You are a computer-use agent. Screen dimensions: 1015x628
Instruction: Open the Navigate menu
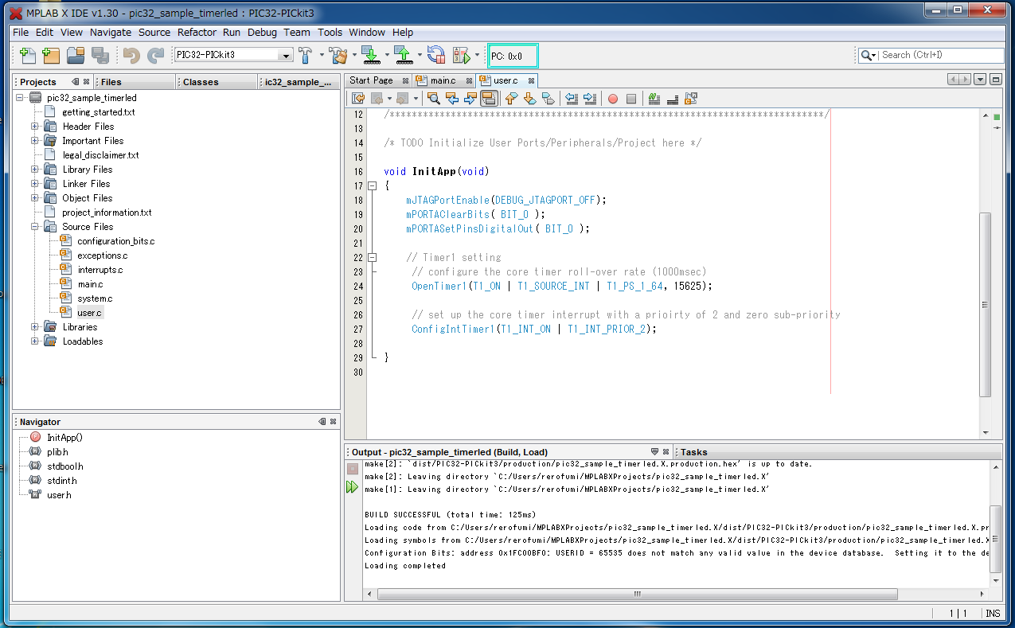coord(111,33)
